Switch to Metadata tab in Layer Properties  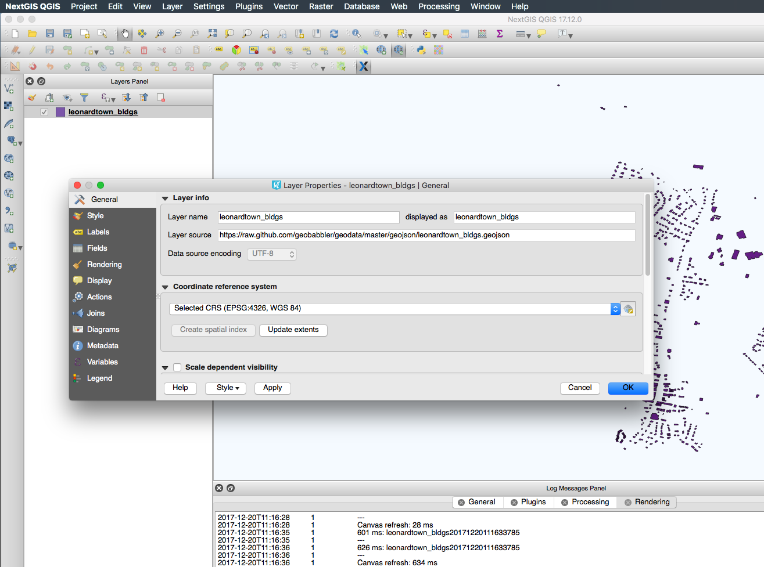(x=113, y=346)
